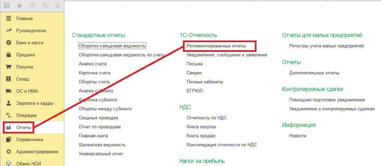381x166 pixels.
Task: Click the Банк и касса ruble icon
Action: 9,43
